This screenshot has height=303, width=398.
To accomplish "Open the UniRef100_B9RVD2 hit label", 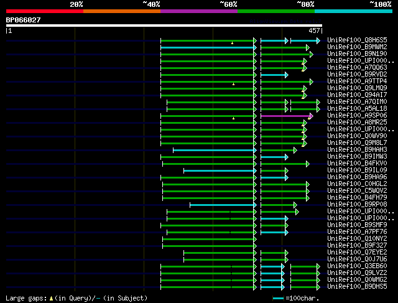I will click(357, 75).
